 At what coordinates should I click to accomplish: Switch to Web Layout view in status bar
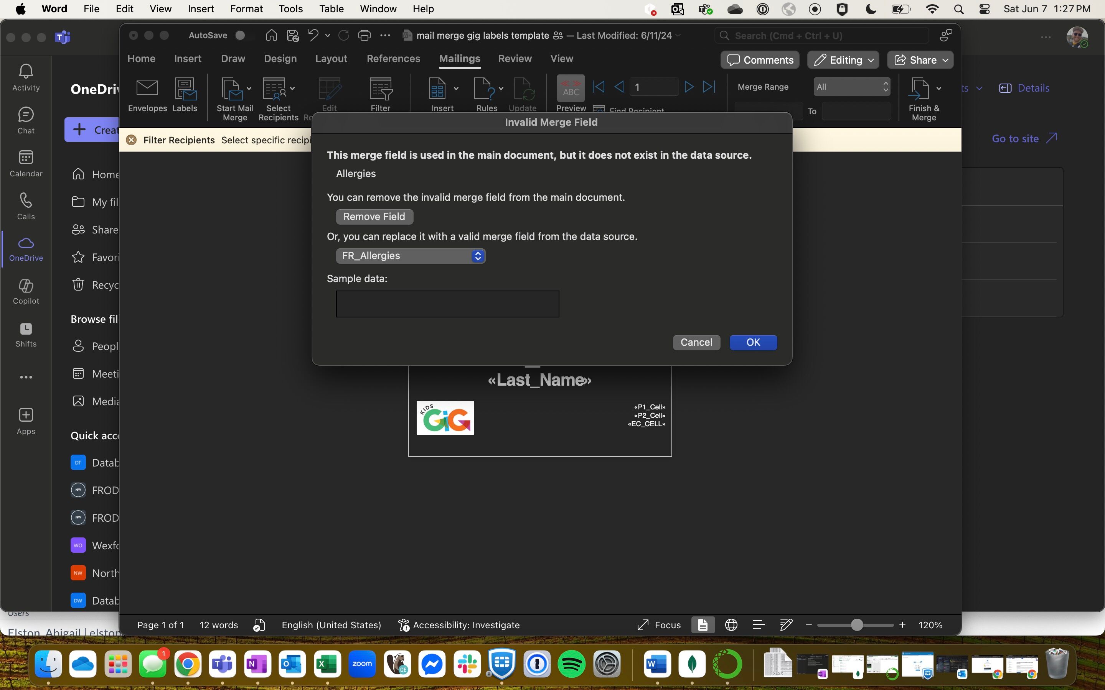pyautogui.click(x=731, y=625)
